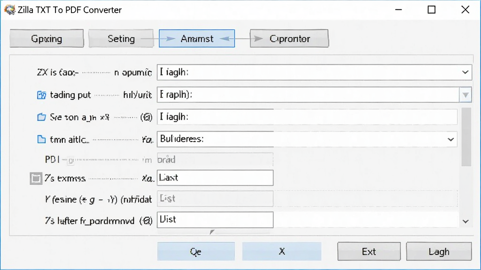Click the 'Lagh' button
The image size is (481, 270).
[x=439, y=252]
